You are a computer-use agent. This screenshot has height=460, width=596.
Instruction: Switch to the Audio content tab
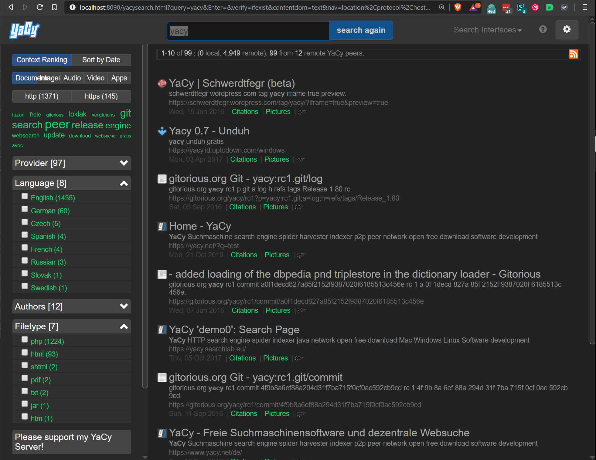(x=72, y=78)
